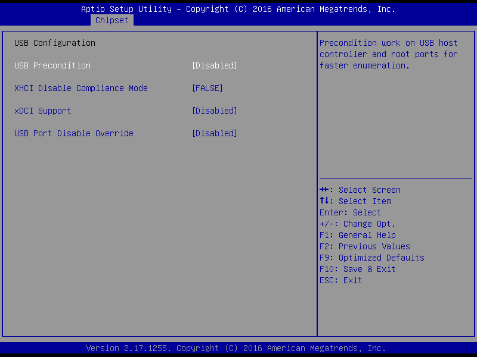Change USB Port Disable Override value
Screen dimensions: 477x357
pyautogui.click(x=215, y=133)
